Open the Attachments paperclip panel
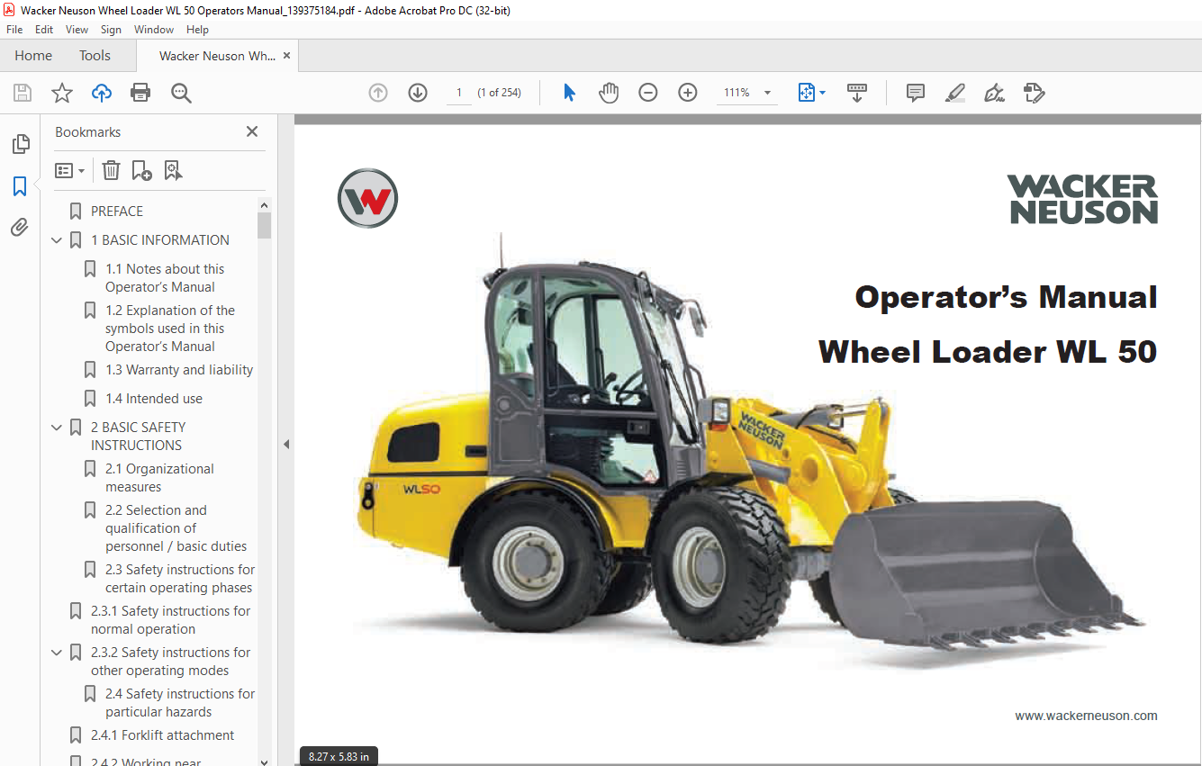Viewport: 1202px width, 766px height. tap(20, 228)
